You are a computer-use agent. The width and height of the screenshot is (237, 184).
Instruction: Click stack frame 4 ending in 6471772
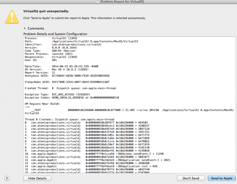point(87,135)
